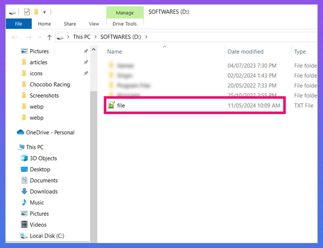The height and width of the screenshot is (248, 323).
Task: Open the File menu tab
Action: (18, 24)
